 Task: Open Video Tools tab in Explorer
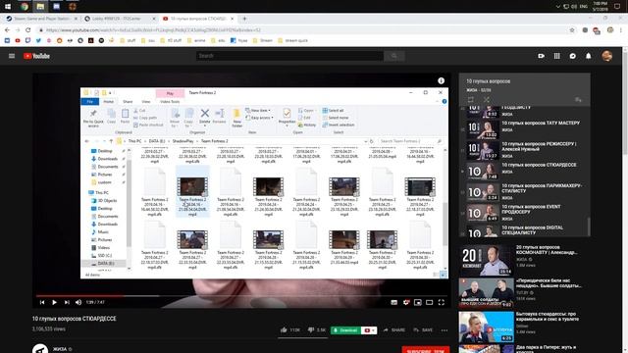170,102
